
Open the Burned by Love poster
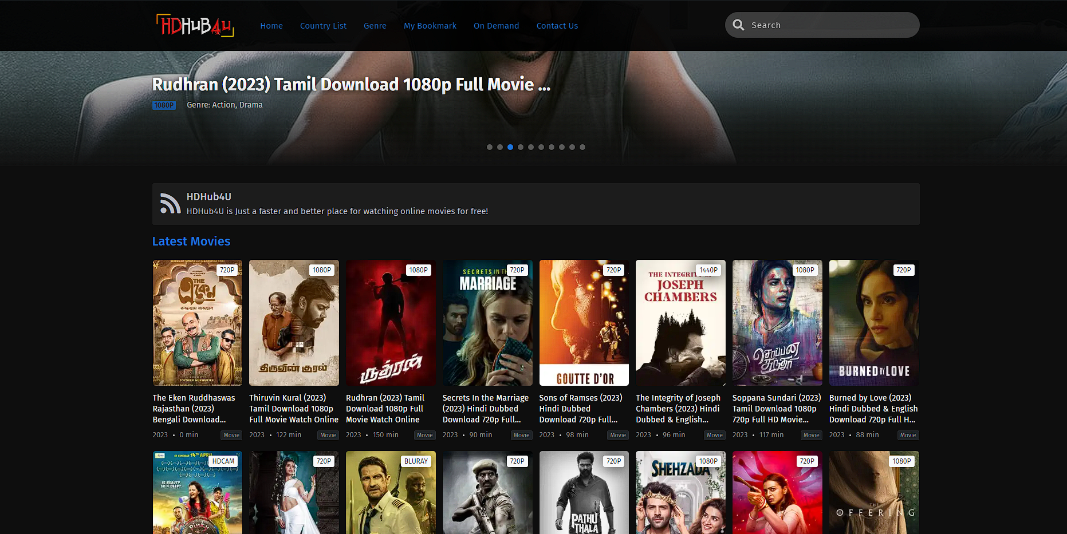[x=874, y=323]
